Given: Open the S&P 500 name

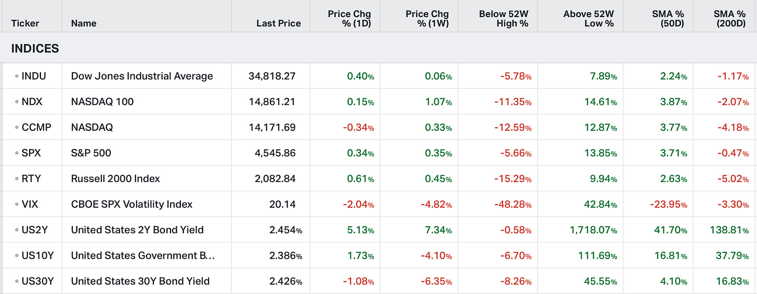Looking at the screenshot, I should coord(91,153).
